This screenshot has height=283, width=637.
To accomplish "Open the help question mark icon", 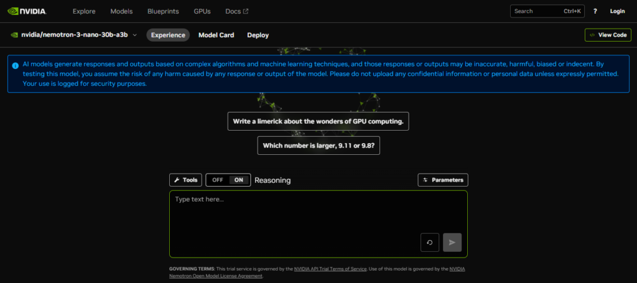I will point(595,11).
